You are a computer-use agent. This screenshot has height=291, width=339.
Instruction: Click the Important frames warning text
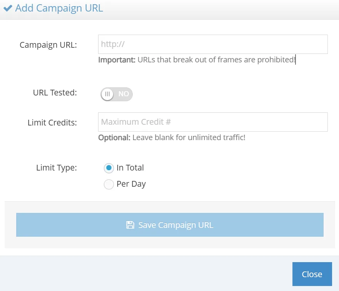tap(197, 60)
